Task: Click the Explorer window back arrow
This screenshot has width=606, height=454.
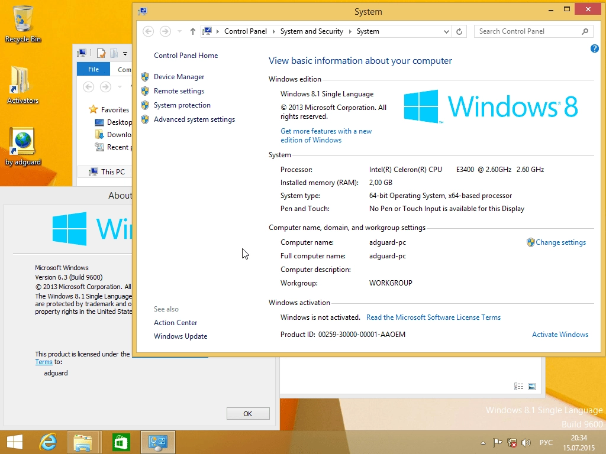Action: coord(89,87)
